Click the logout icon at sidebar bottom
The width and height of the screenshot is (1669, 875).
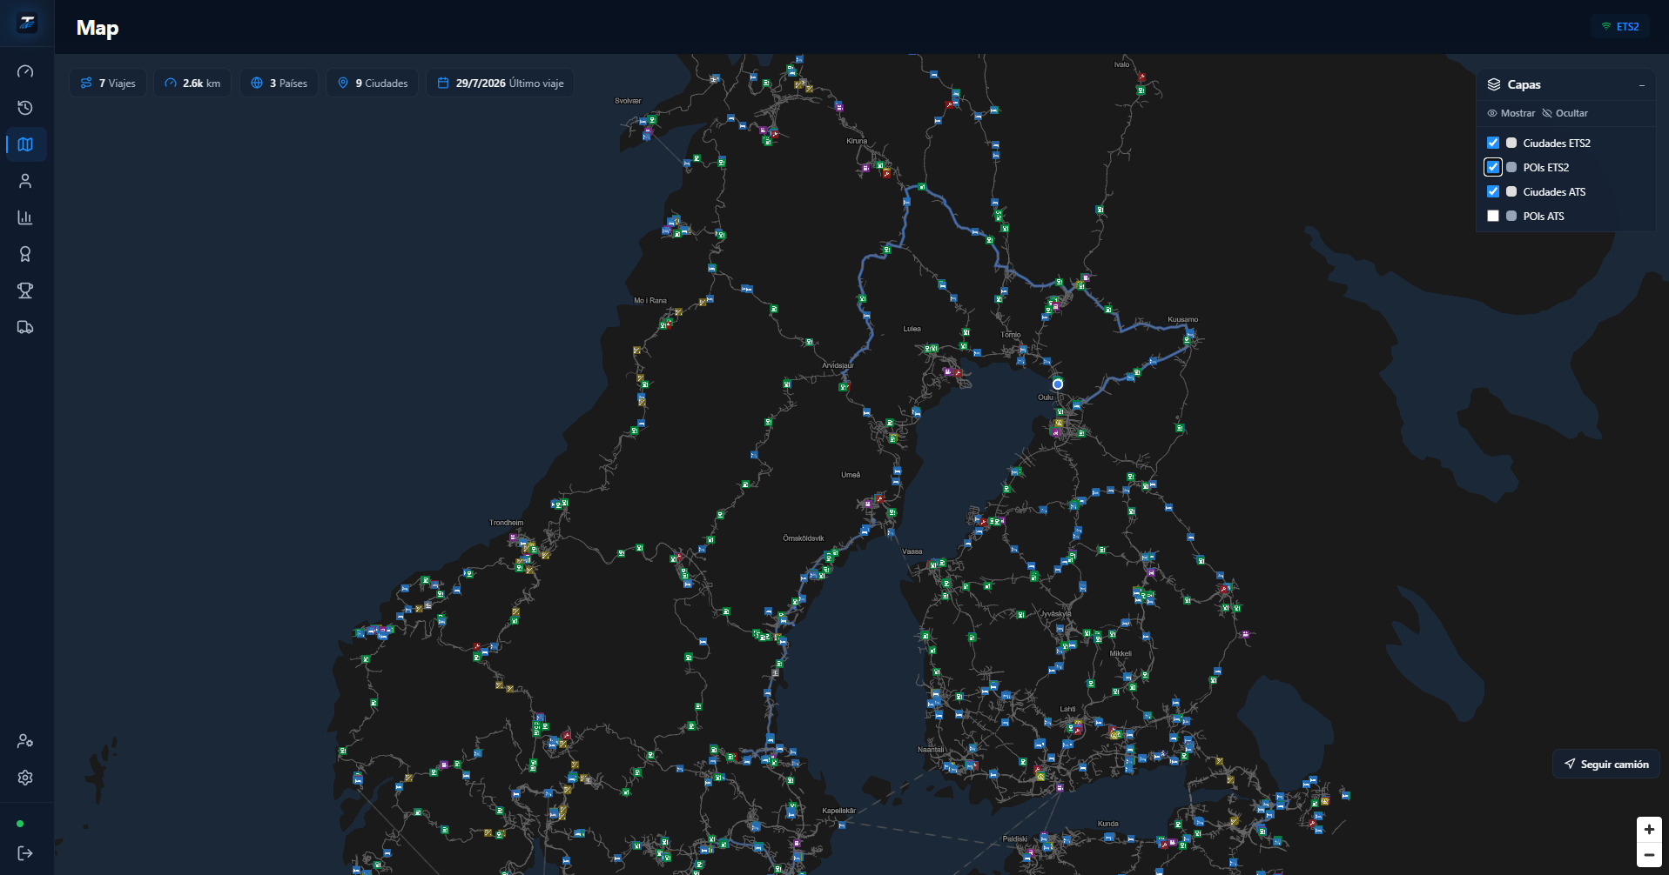(x=25, y=853)
